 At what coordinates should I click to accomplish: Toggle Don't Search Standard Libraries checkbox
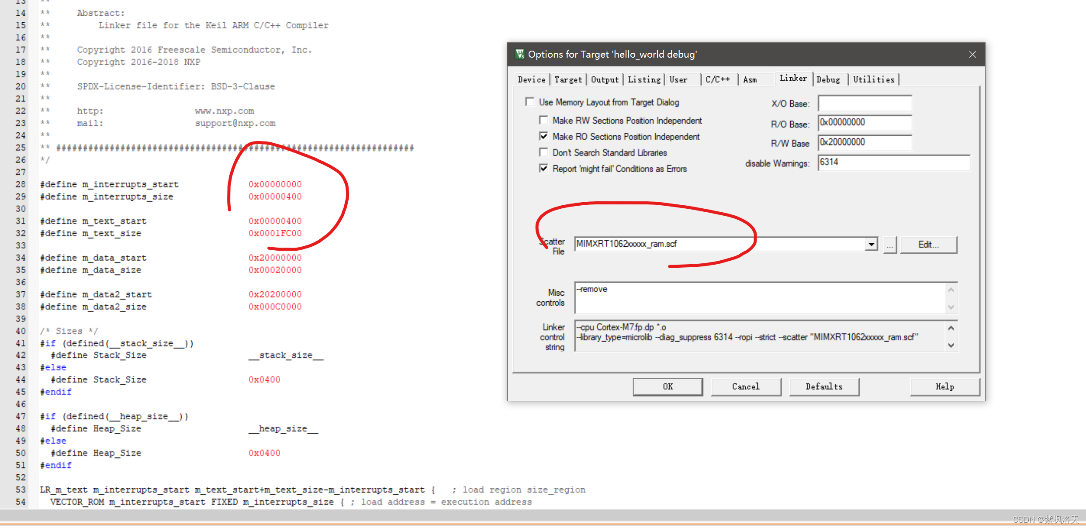543,152
